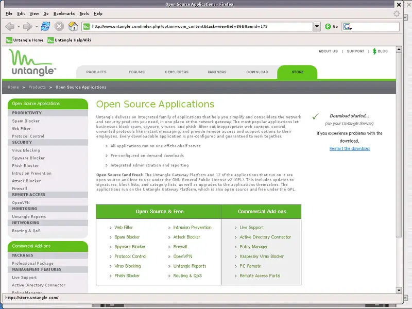Click Routing & QoS in the table

(187, 276)
